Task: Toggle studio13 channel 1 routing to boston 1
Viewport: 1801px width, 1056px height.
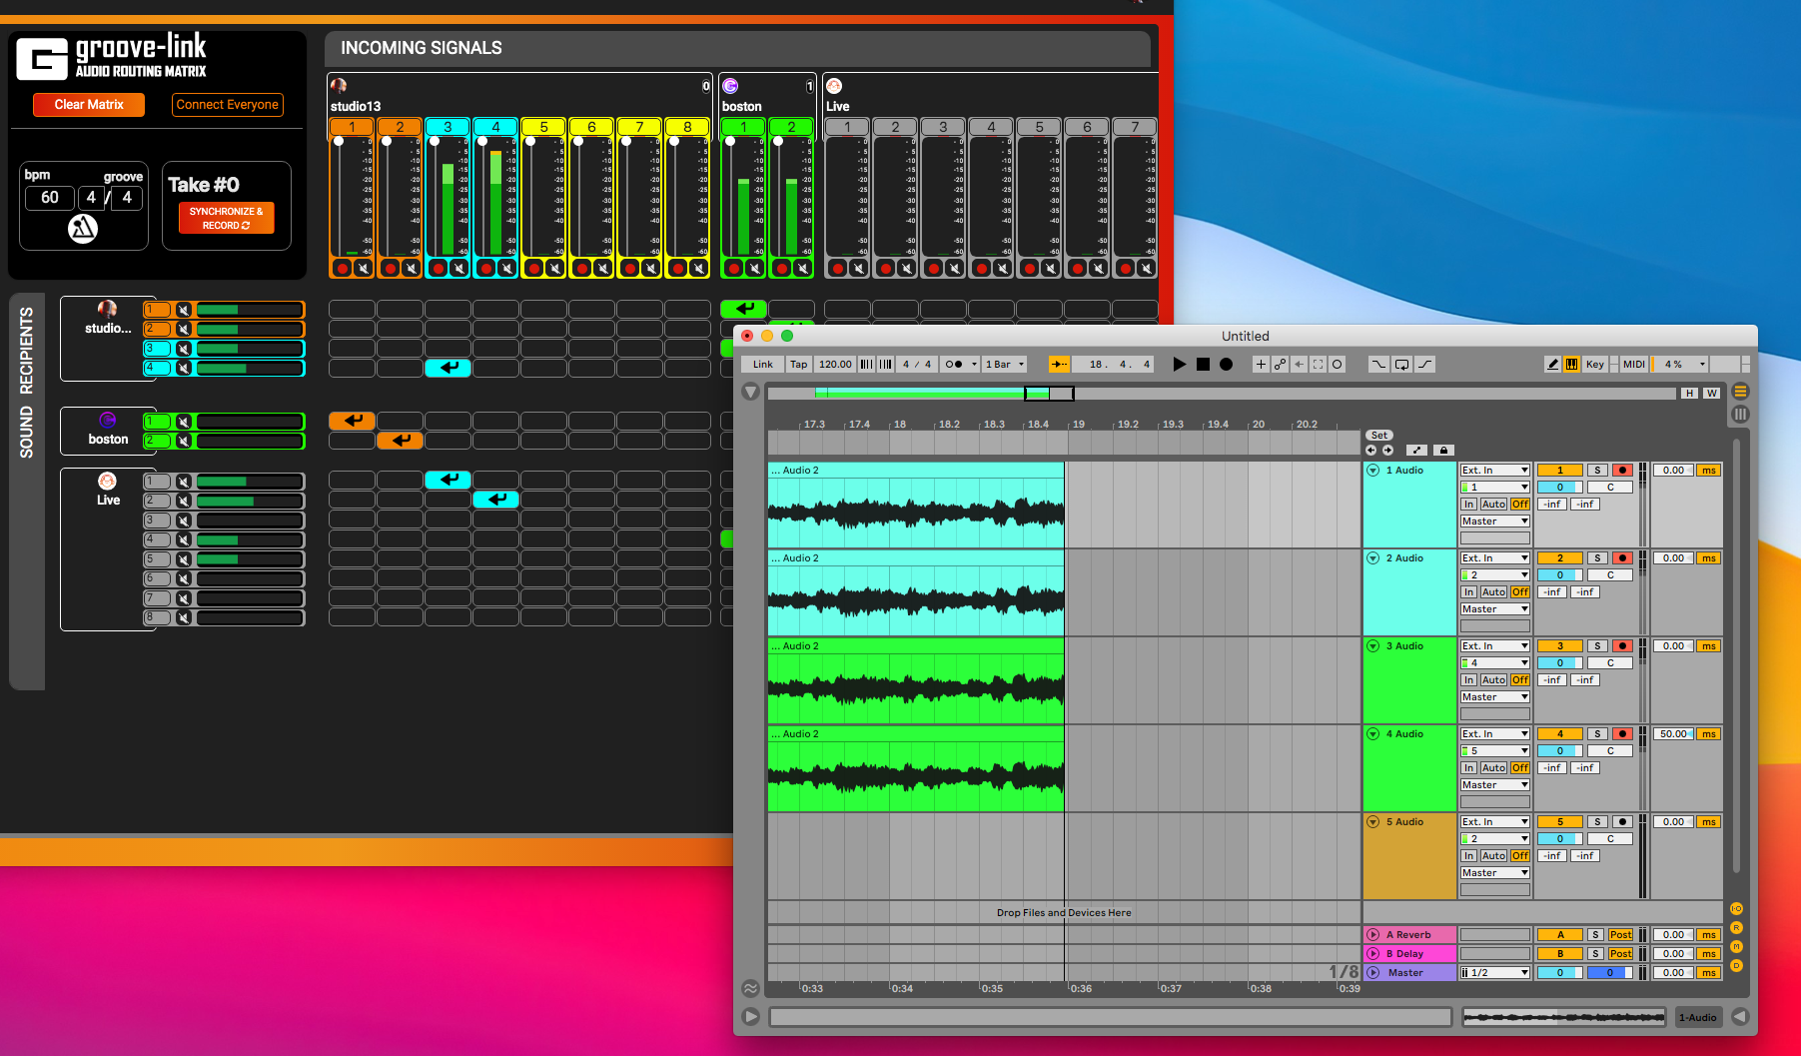Action: click(353, 421)
